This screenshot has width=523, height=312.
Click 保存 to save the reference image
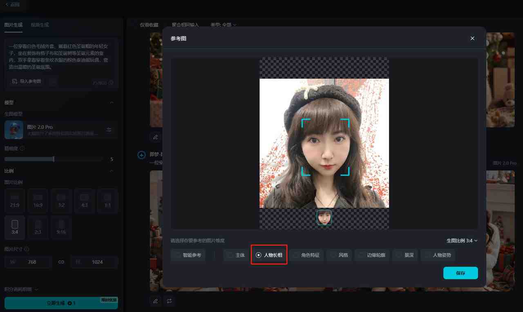click(460, 273)
